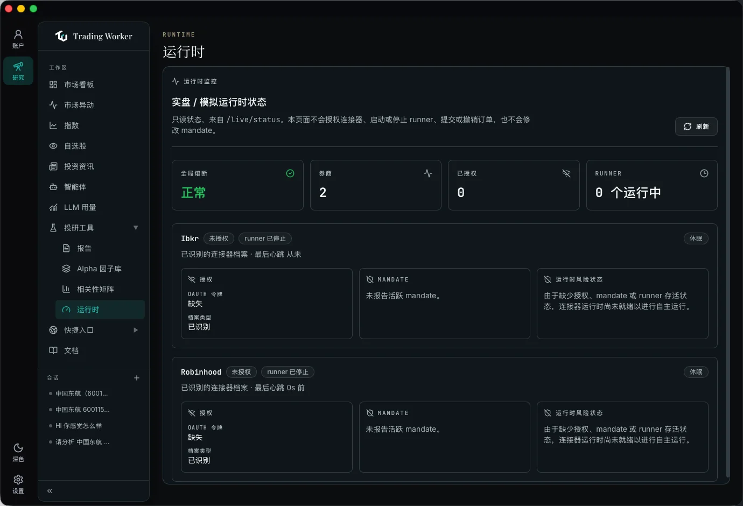Screen dimensions: 743x506
Task: Click the 运行时监控 pulse icon
Action: click(176, 81)
